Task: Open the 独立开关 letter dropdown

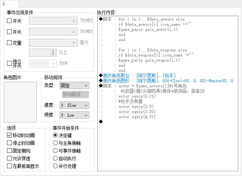Action: (43, 63)
